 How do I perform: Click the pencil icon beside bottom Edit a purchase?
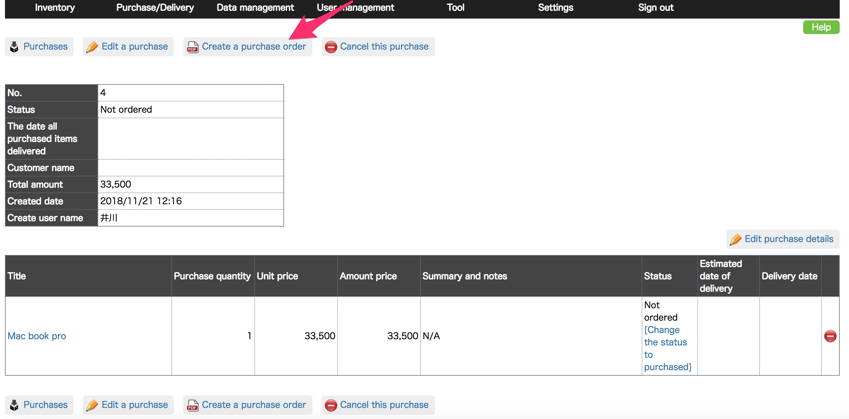tap(92, 405)
